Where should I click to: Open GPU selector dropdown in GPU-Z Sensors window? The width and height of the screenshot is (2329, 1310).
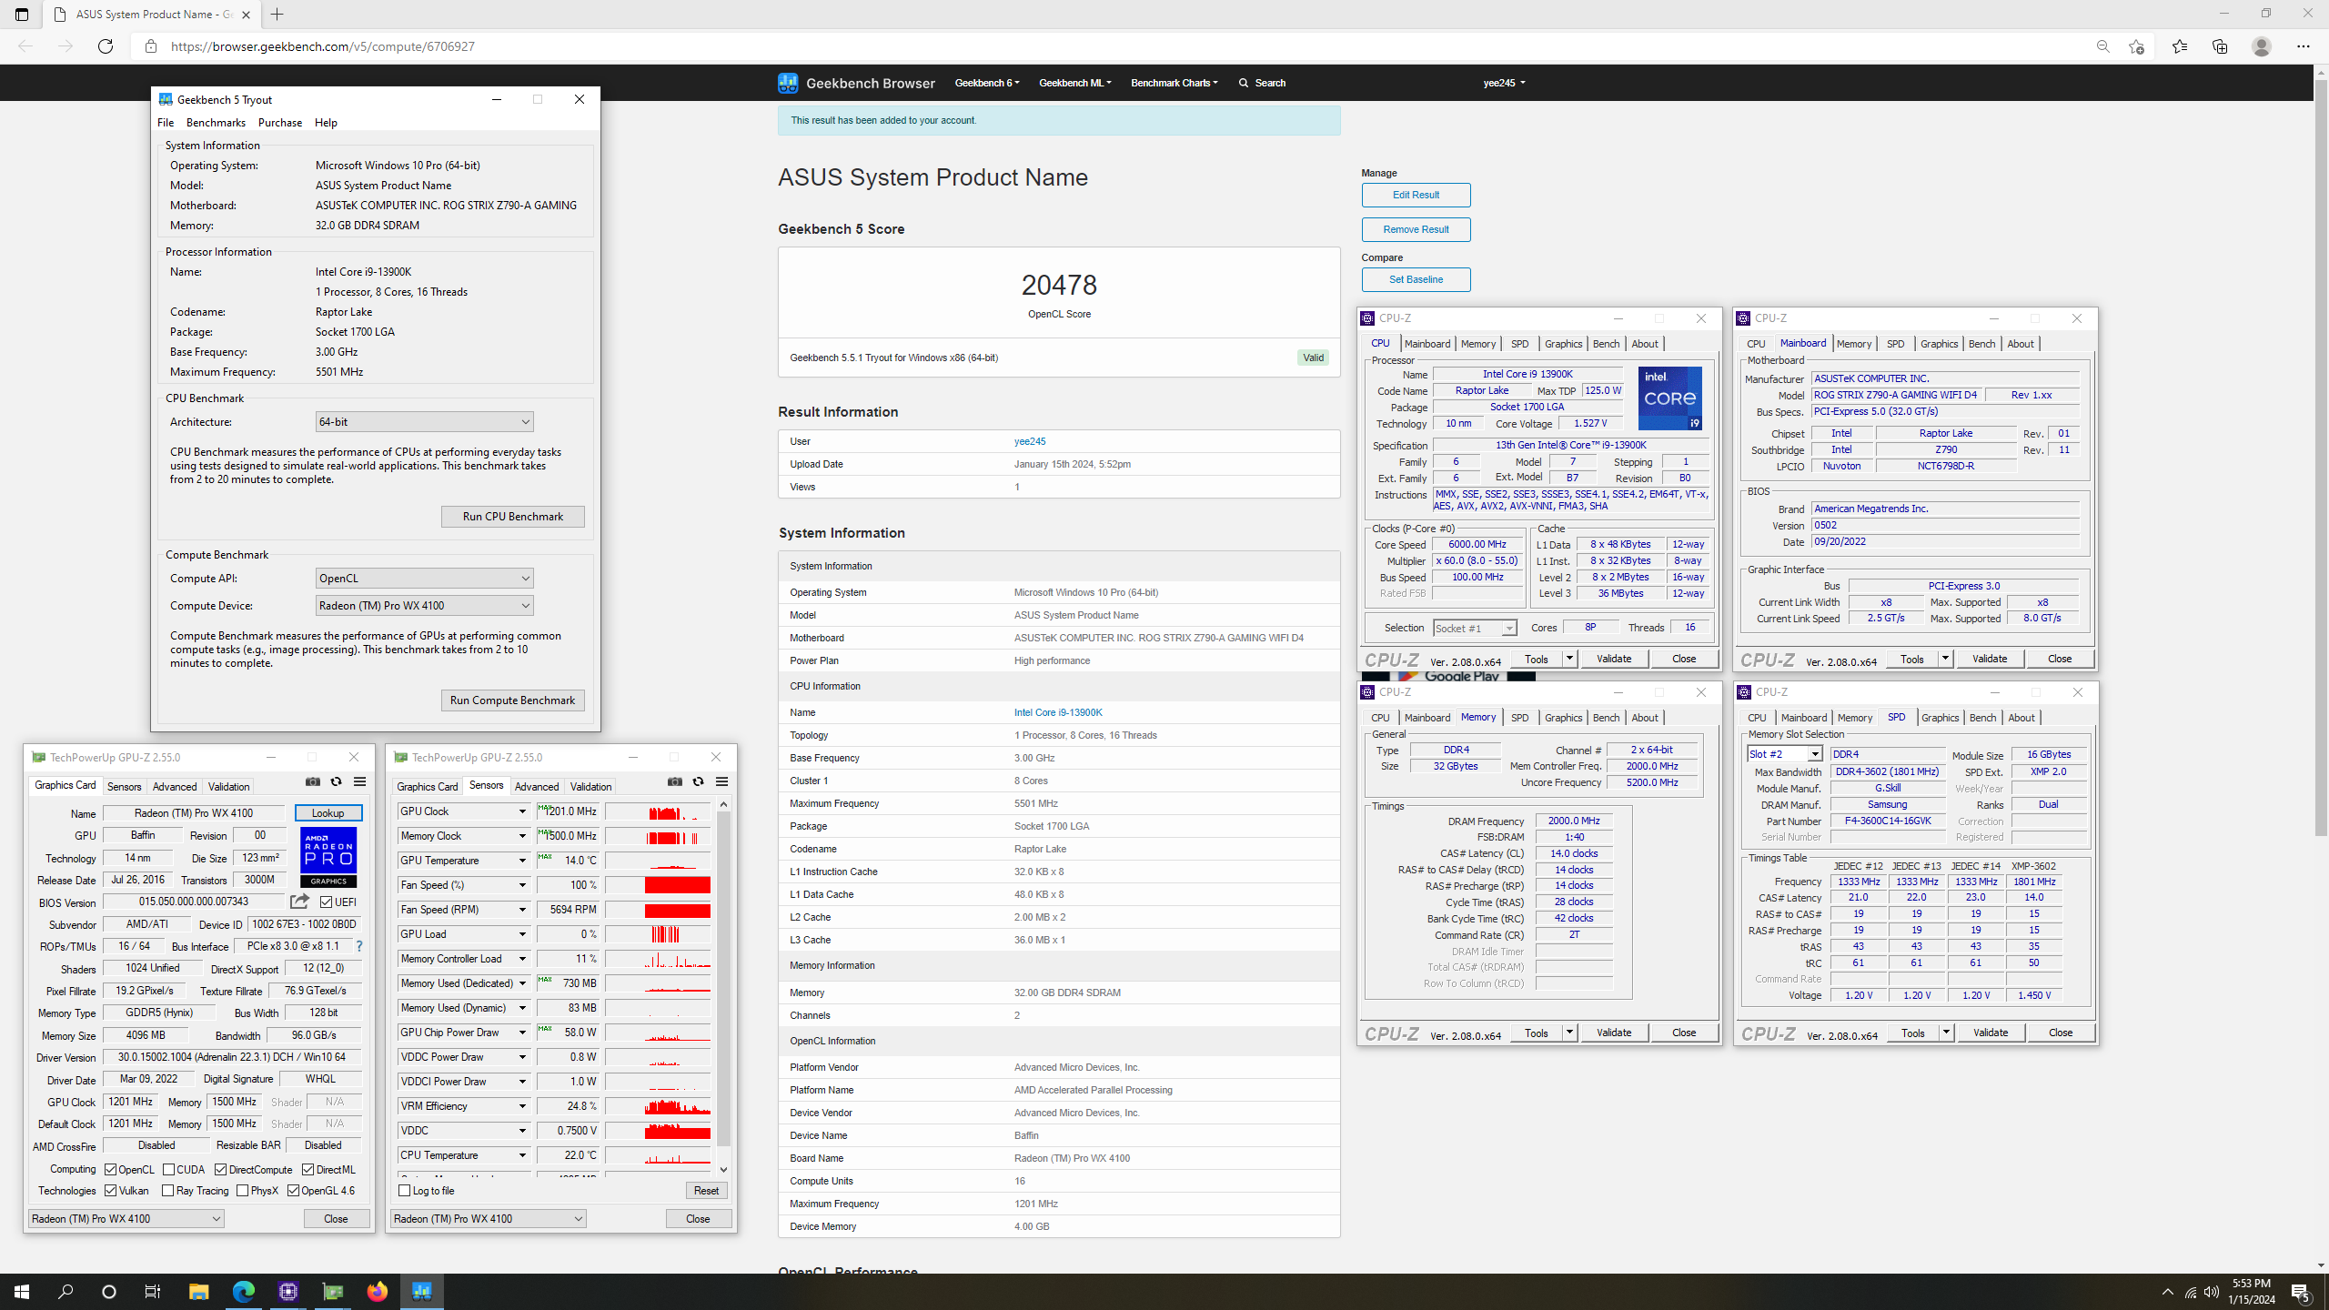(x=489, y=1219)
